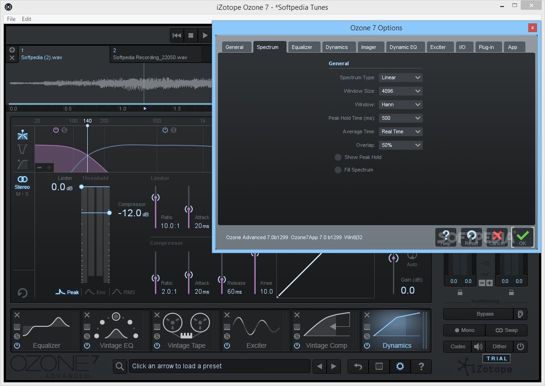545x386 pixels.
Task: Stop playback in transport bar
Action: coord(191,35)
